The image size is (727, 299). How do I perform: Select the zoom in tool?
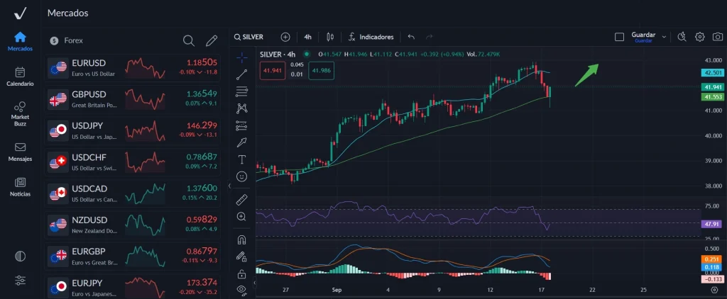coord(241,216)
